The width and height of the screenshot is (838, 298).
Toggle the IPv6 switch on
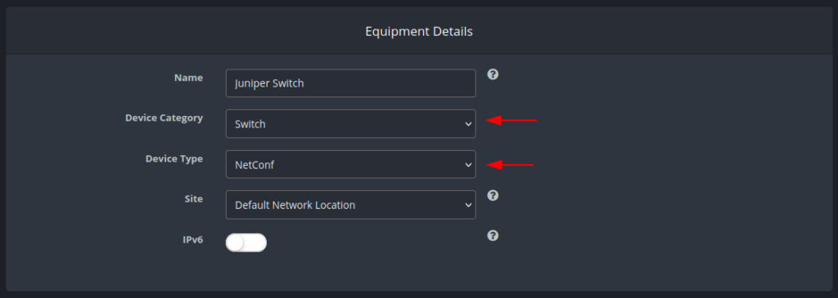(246, 243)
